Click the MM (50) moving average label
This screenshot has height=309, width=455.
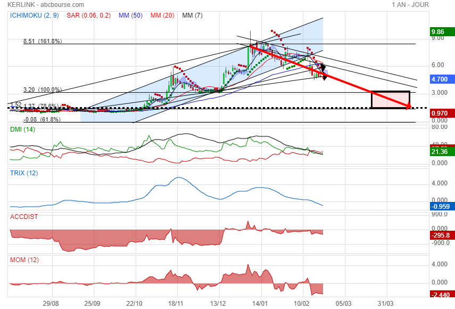tap(130, 15)
